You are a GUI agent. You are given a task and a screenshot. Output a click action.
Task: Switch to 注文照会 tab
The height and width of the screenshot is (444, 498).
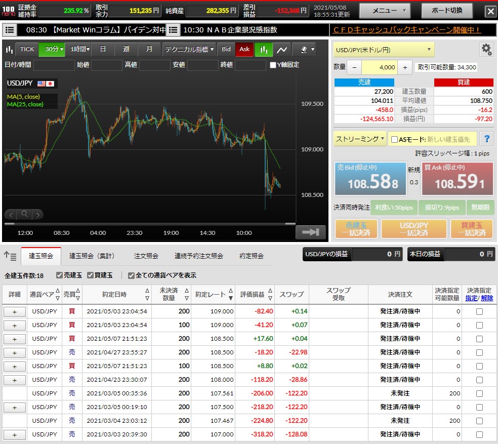(x=146, y=256)
